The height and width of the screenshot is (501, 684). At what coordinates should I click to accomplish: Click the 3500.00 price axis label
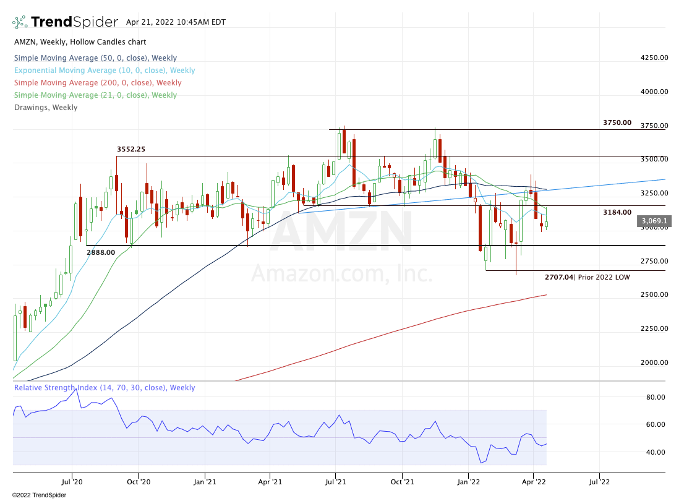point(654,160)
